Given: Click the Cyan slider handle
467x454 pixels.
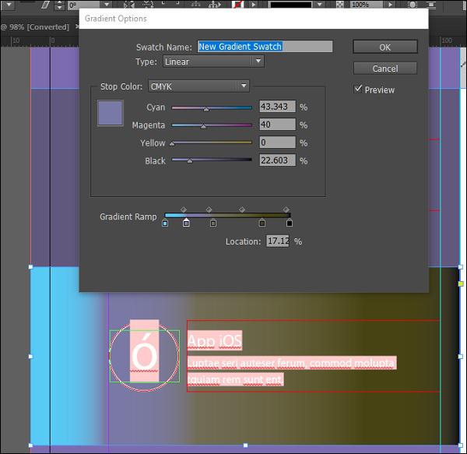Looking at the screenshot, I should click(206, 109).
